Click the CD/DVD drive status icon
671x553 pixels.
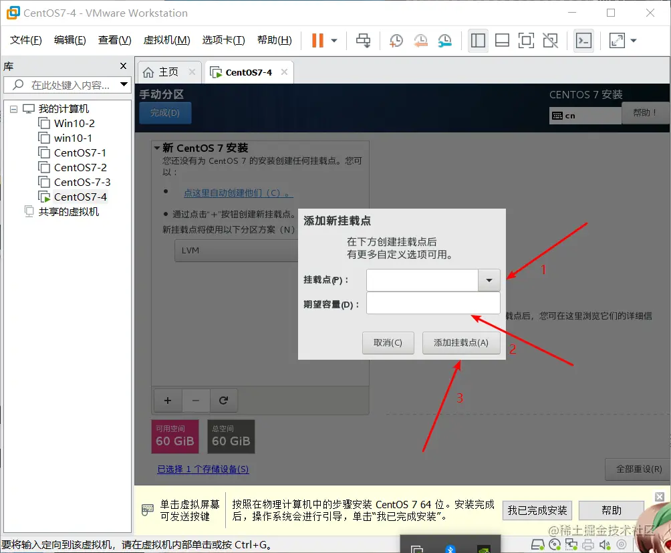555,544
